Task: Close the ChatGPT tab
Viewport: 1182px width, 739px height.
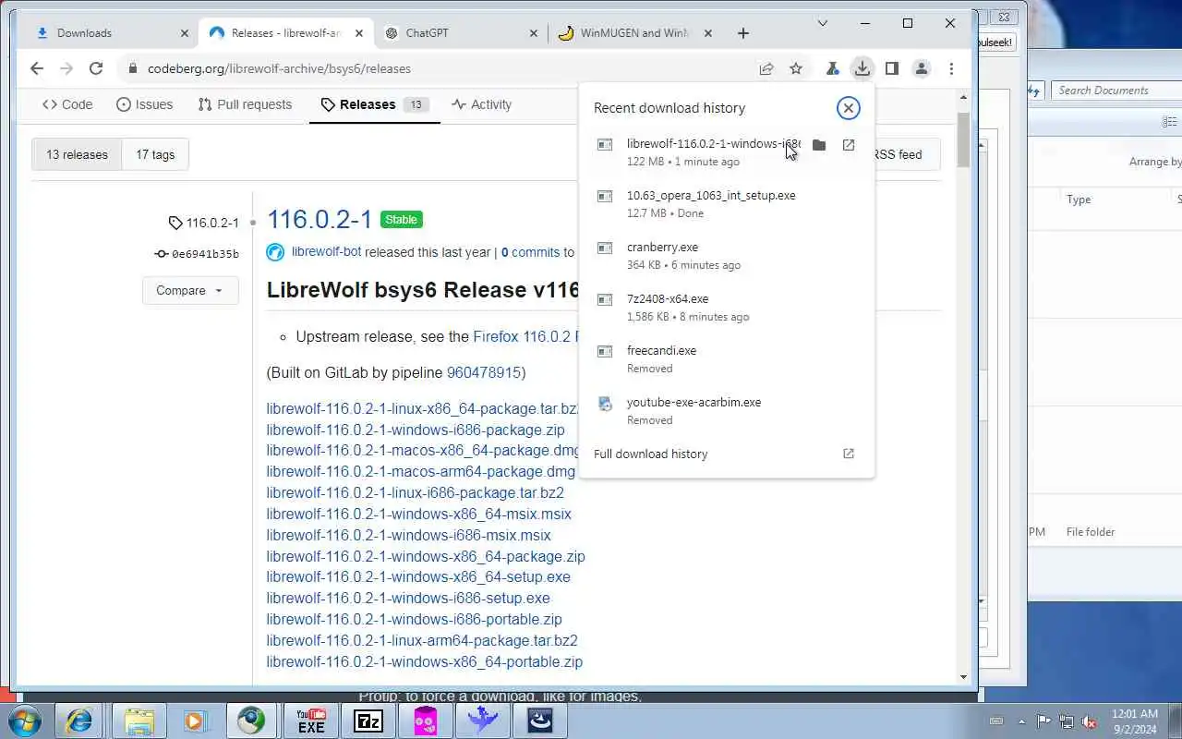Action: (533, 33)
